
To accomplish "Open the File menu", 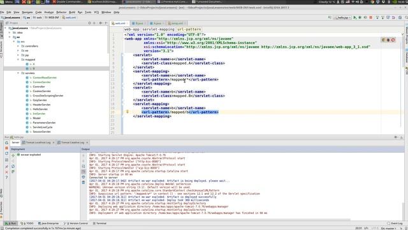I will click(x=2, y=12).
